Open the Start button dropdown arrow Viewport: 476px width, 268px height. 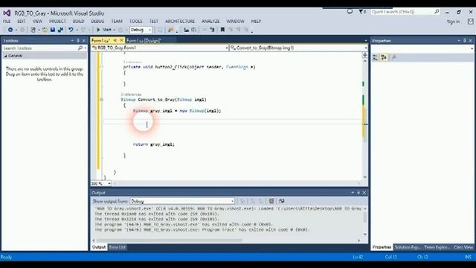(x=115, y=30)
